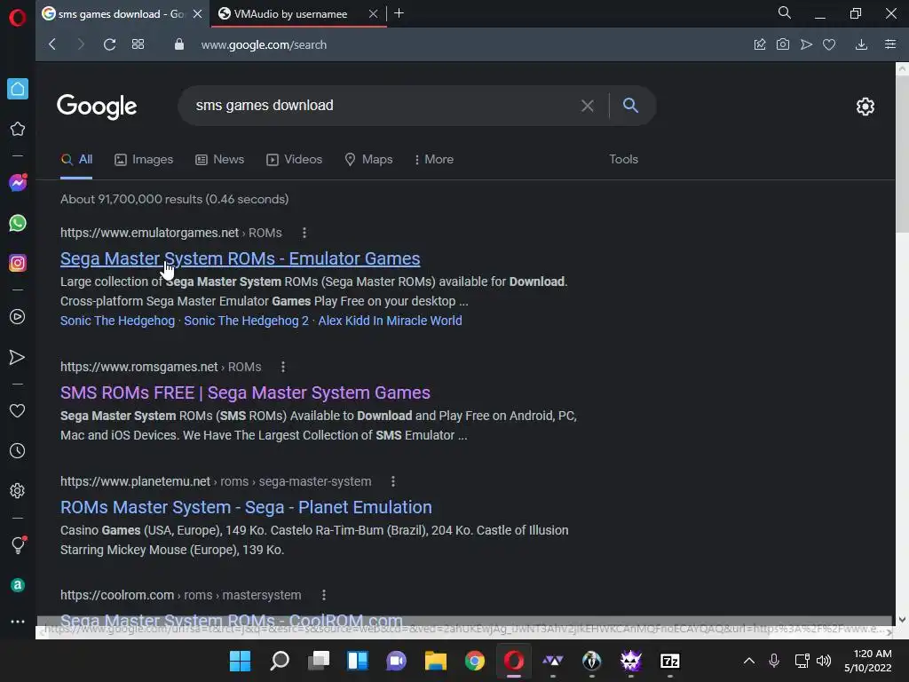This screenshot has width=909, height=682.
Task: Open Pinboards heart icon in sidebar
Action: tap(18, 410)
